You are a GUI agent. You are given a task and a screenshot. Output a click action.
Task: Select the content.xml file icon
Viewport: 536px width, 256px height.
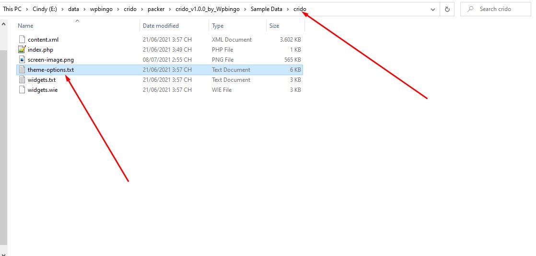(22, 40)
